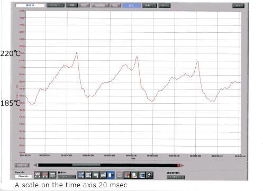
Task: Open the first dropdown button beside the status field
Action: [x=56, y=5]
